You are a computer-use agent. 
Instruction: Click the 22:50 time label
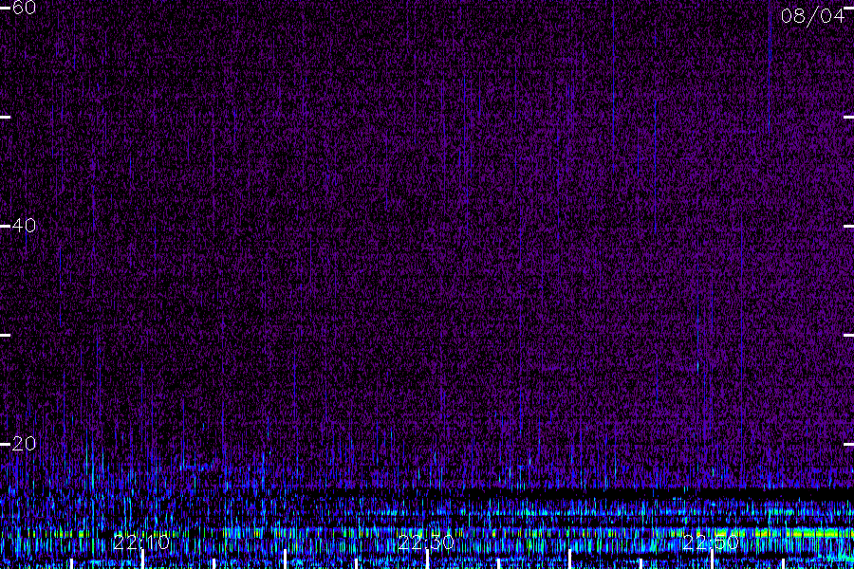tap(711, 542)
